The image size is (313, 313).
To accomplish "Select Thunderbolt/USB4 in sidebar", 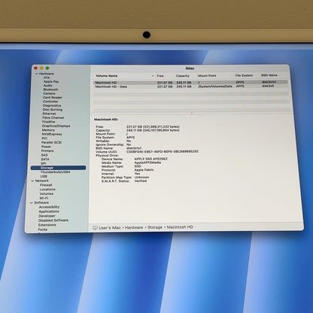I will pyautogui.click(x=55, y=172).
